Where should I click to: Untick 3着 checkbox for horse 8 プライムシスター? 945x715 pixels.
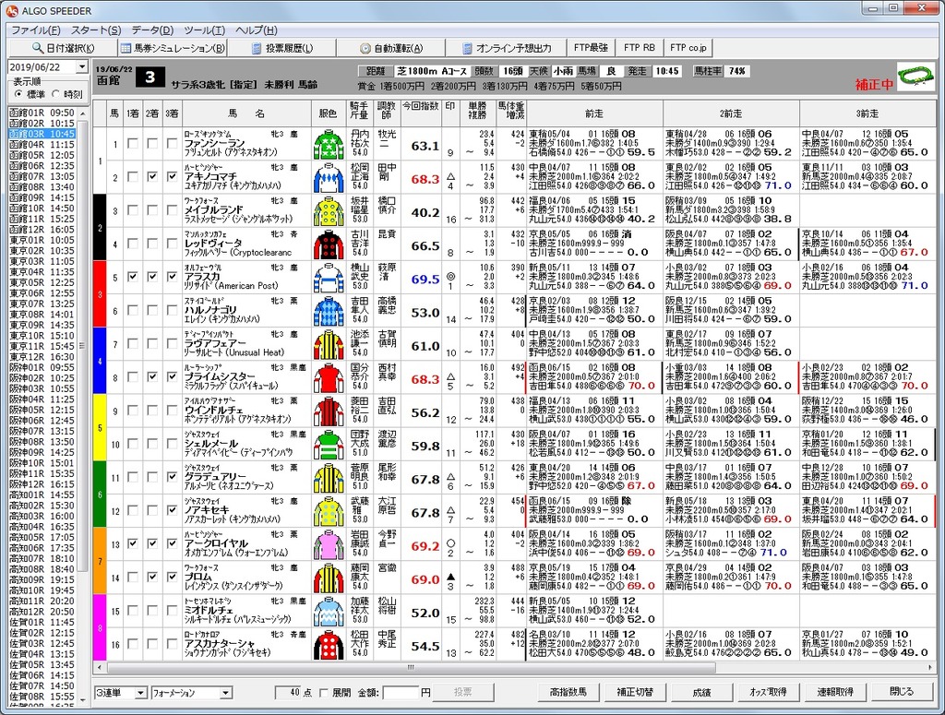pos(172,376)
